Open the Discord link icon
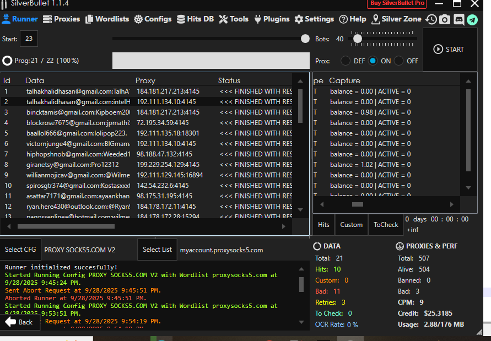The height and width of the screenshot is (341, 491). (x=458, y=19)
